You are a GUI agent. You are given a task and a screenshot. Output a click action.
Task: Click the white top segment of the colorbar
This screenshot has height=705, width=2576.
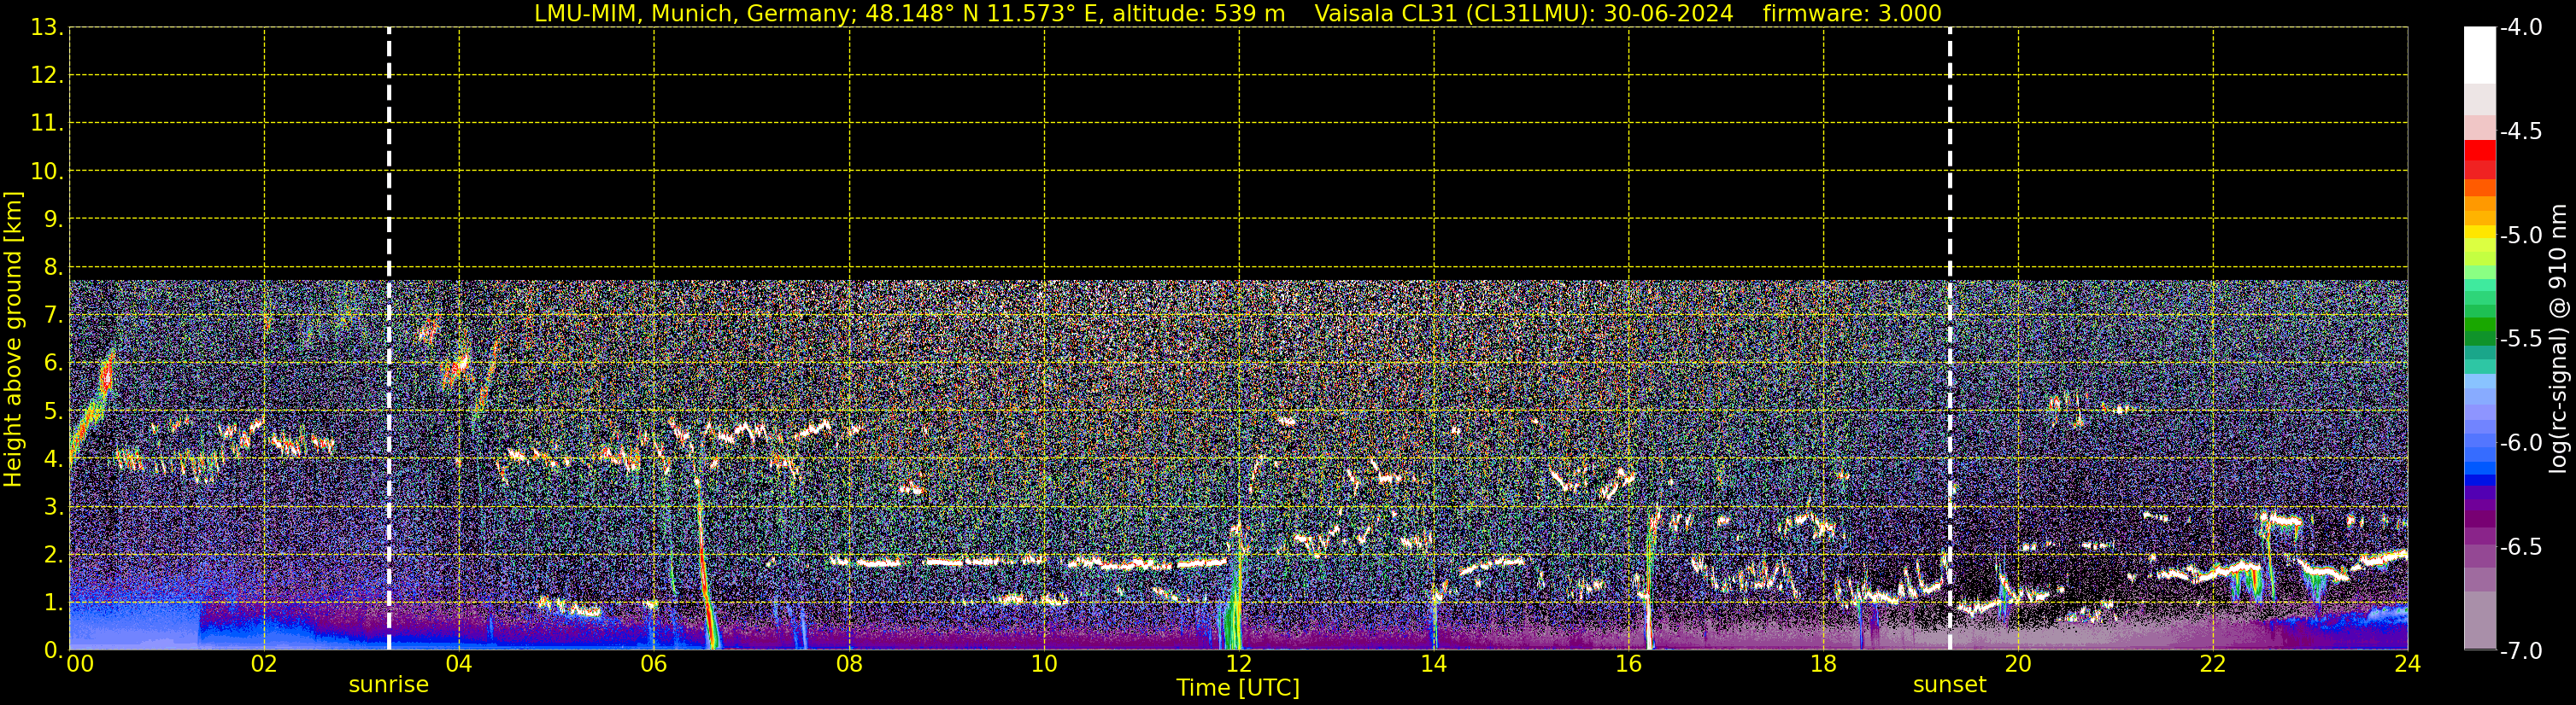(x=2480, y=55)
